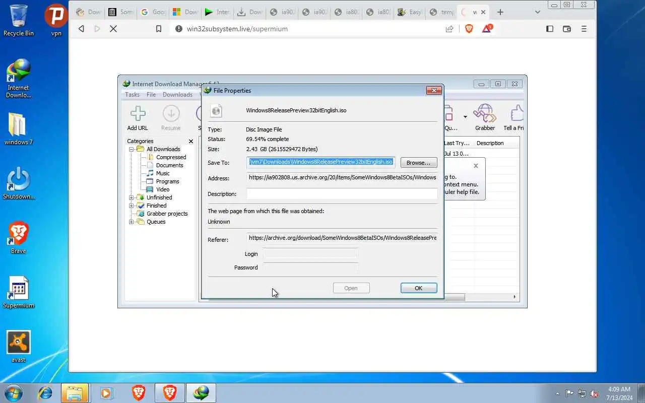The image size is (645, 403).
Task: Open Brave Rewards triangle icon
Action: pyautogui.click(x=487, y=28)
